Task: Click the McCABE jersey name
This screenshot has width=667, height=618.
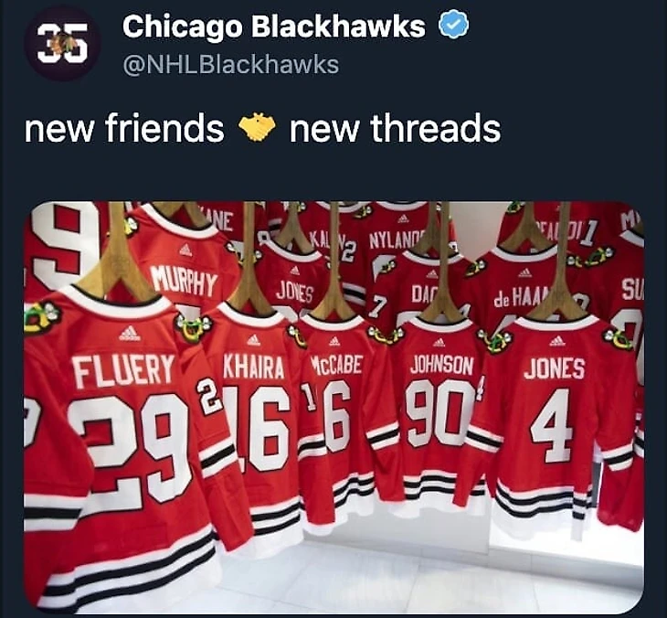Action: [336, 366]
